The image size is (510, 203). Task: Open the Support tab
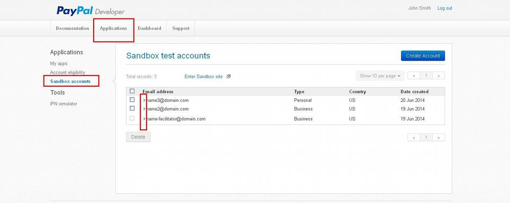tap(181, 28)
